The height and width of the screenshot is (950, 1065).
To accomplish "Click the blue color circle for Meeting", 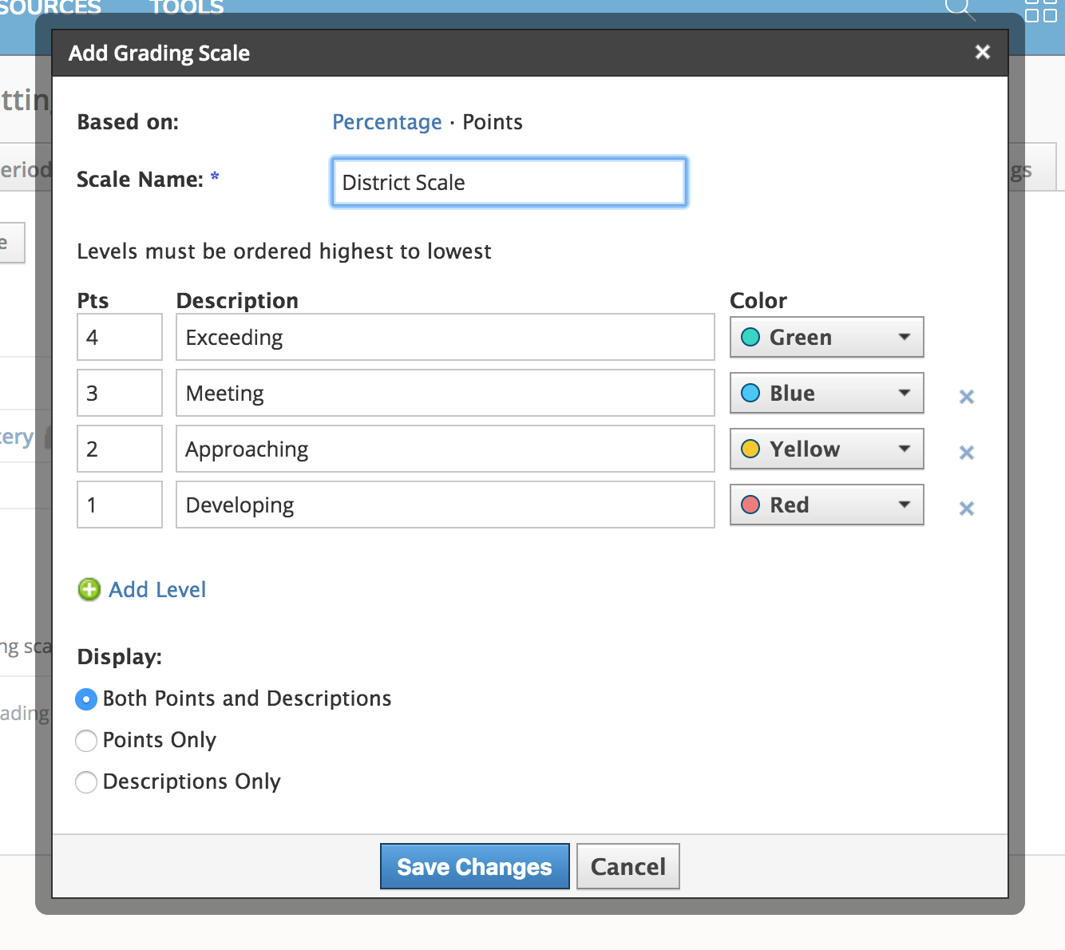I will coord(751,392).
